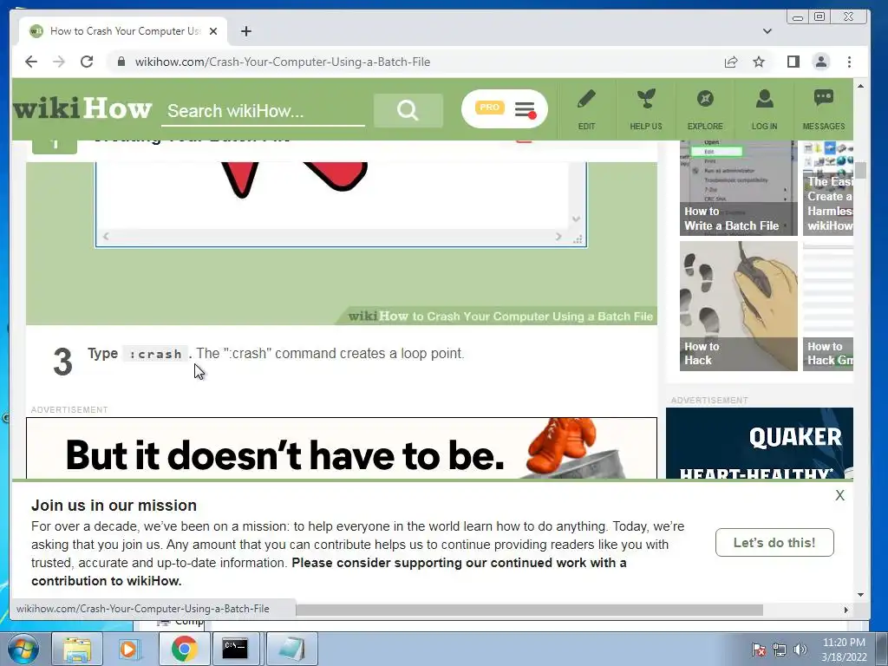Open the notepad taskbar item
Viewport: 888px width, 666px height.
point(291,649)
